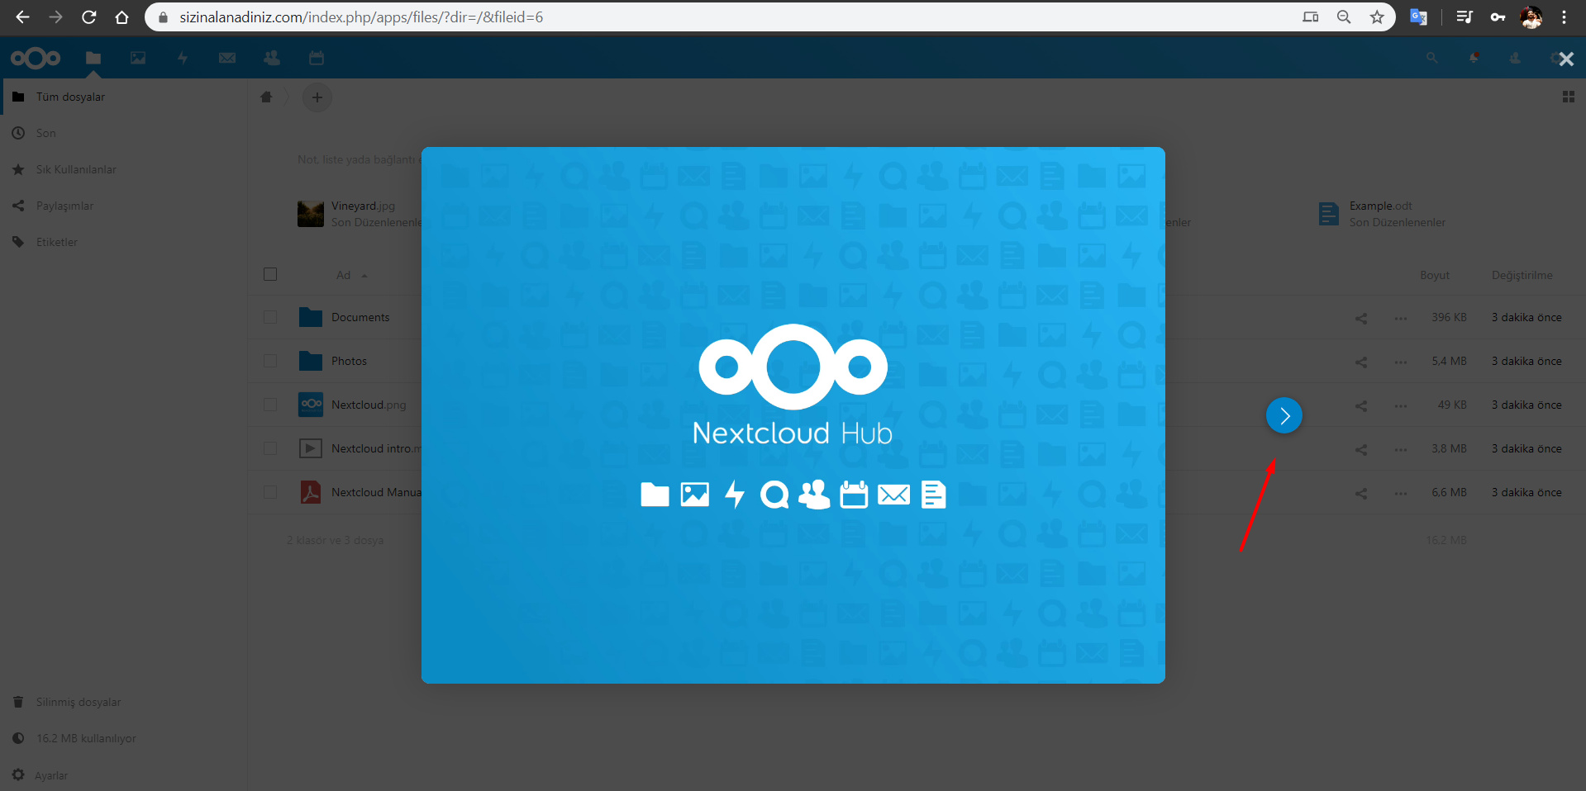
Task: Click the next slide arrow button
Action: [x=1284, y=416]
